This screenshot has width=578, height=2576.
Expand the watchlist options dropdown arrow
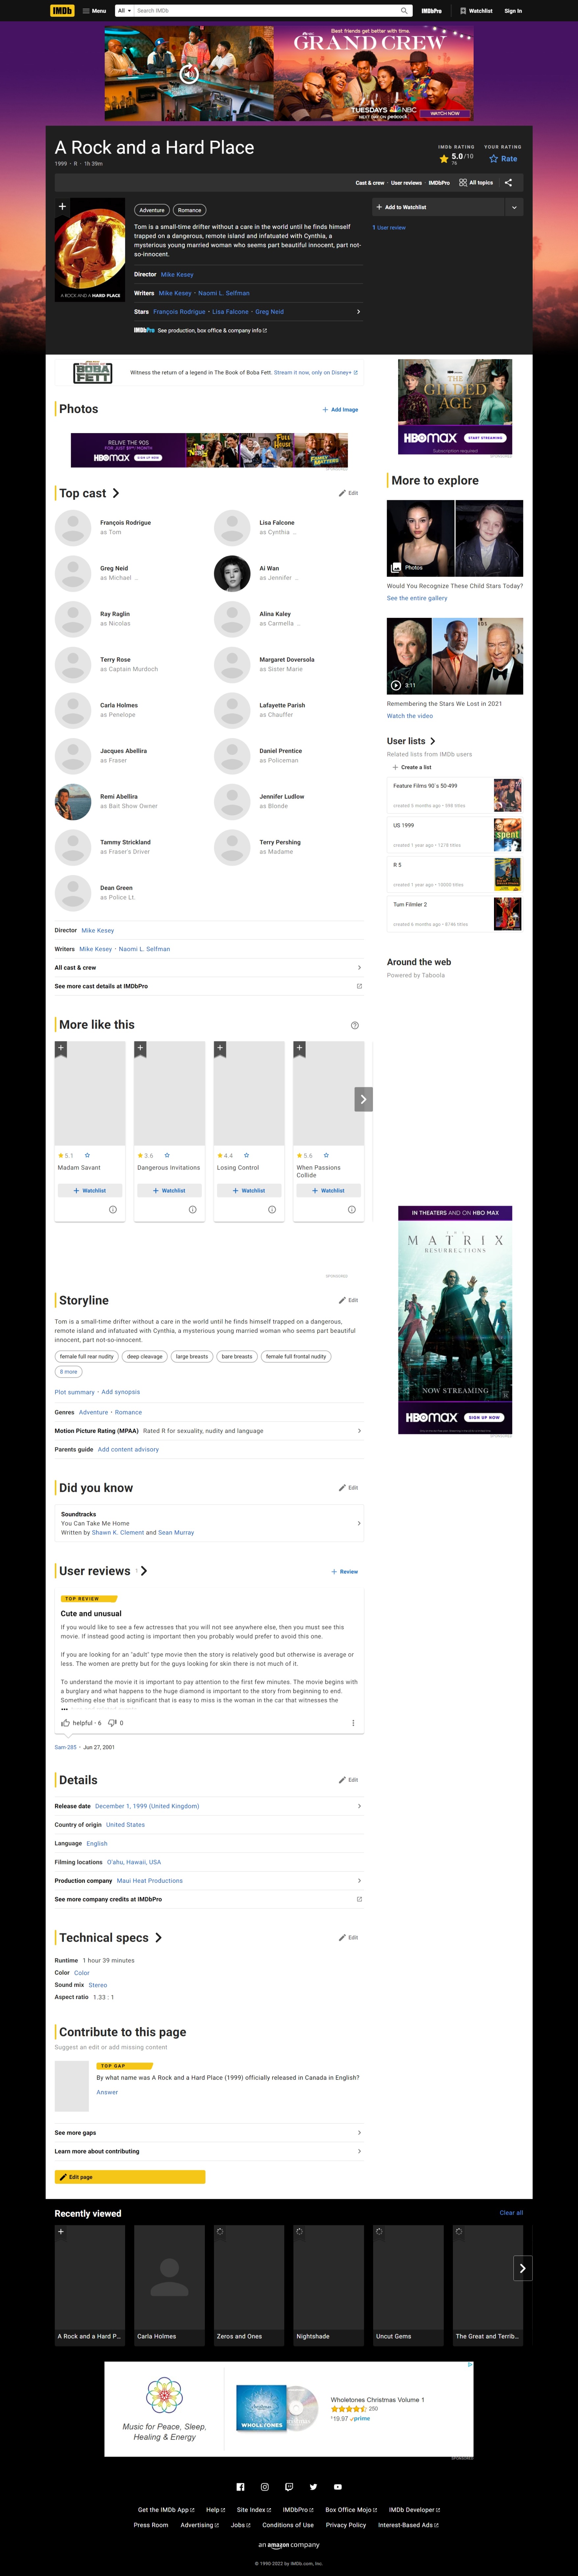pyautogui.click(x=514, y=207)
